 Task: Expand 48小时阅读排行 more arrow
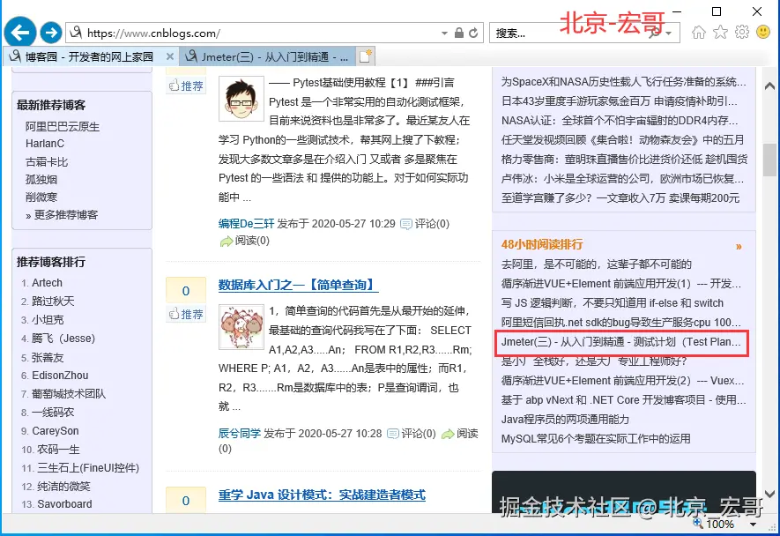pos(739,246)
